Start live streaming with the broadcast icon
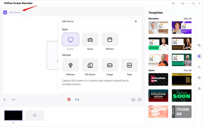The width and height of the screenshot is (203, 127). pos(77,99)
